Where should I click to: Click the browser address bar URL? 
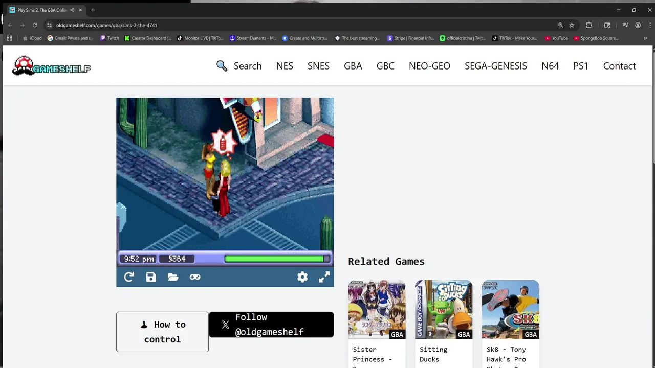coord(106,25)
